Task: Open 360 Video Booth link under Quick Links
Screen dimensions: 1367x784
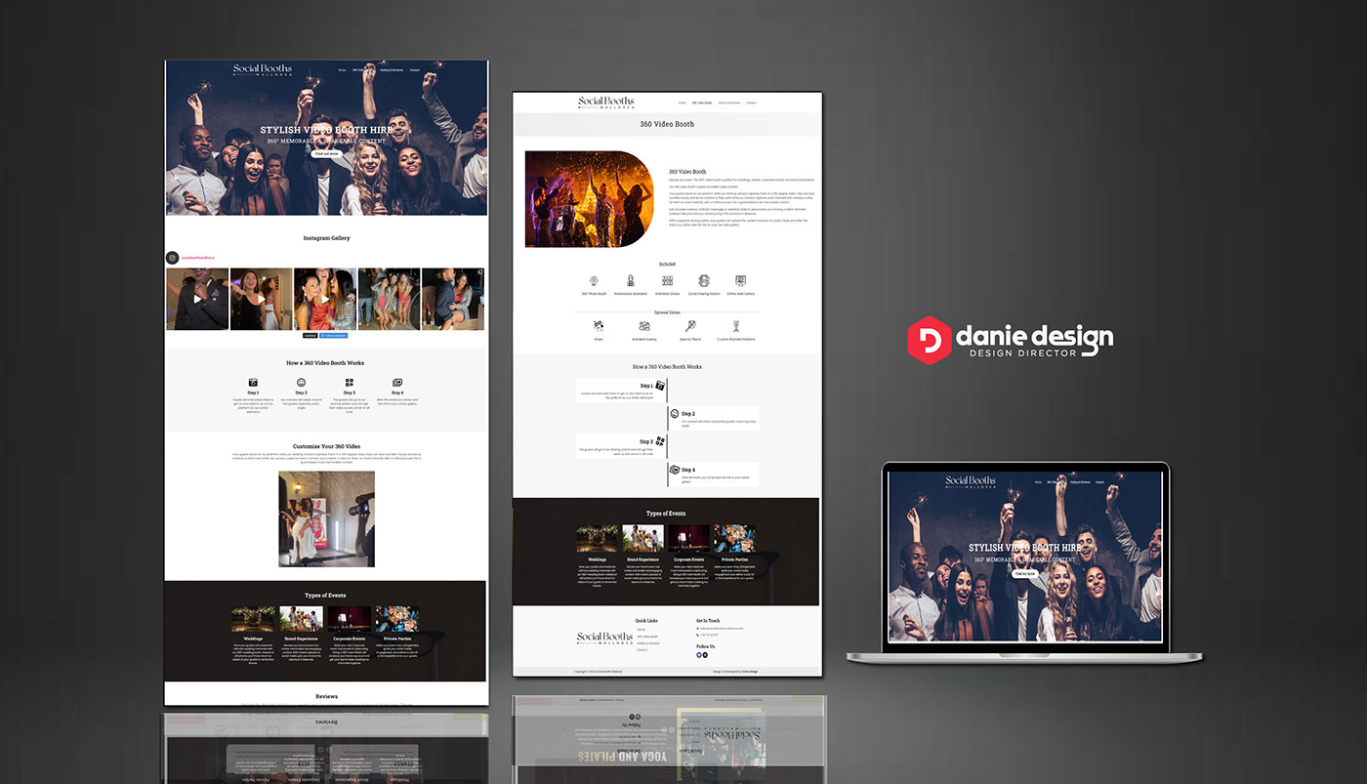Action: click(647, 637)
